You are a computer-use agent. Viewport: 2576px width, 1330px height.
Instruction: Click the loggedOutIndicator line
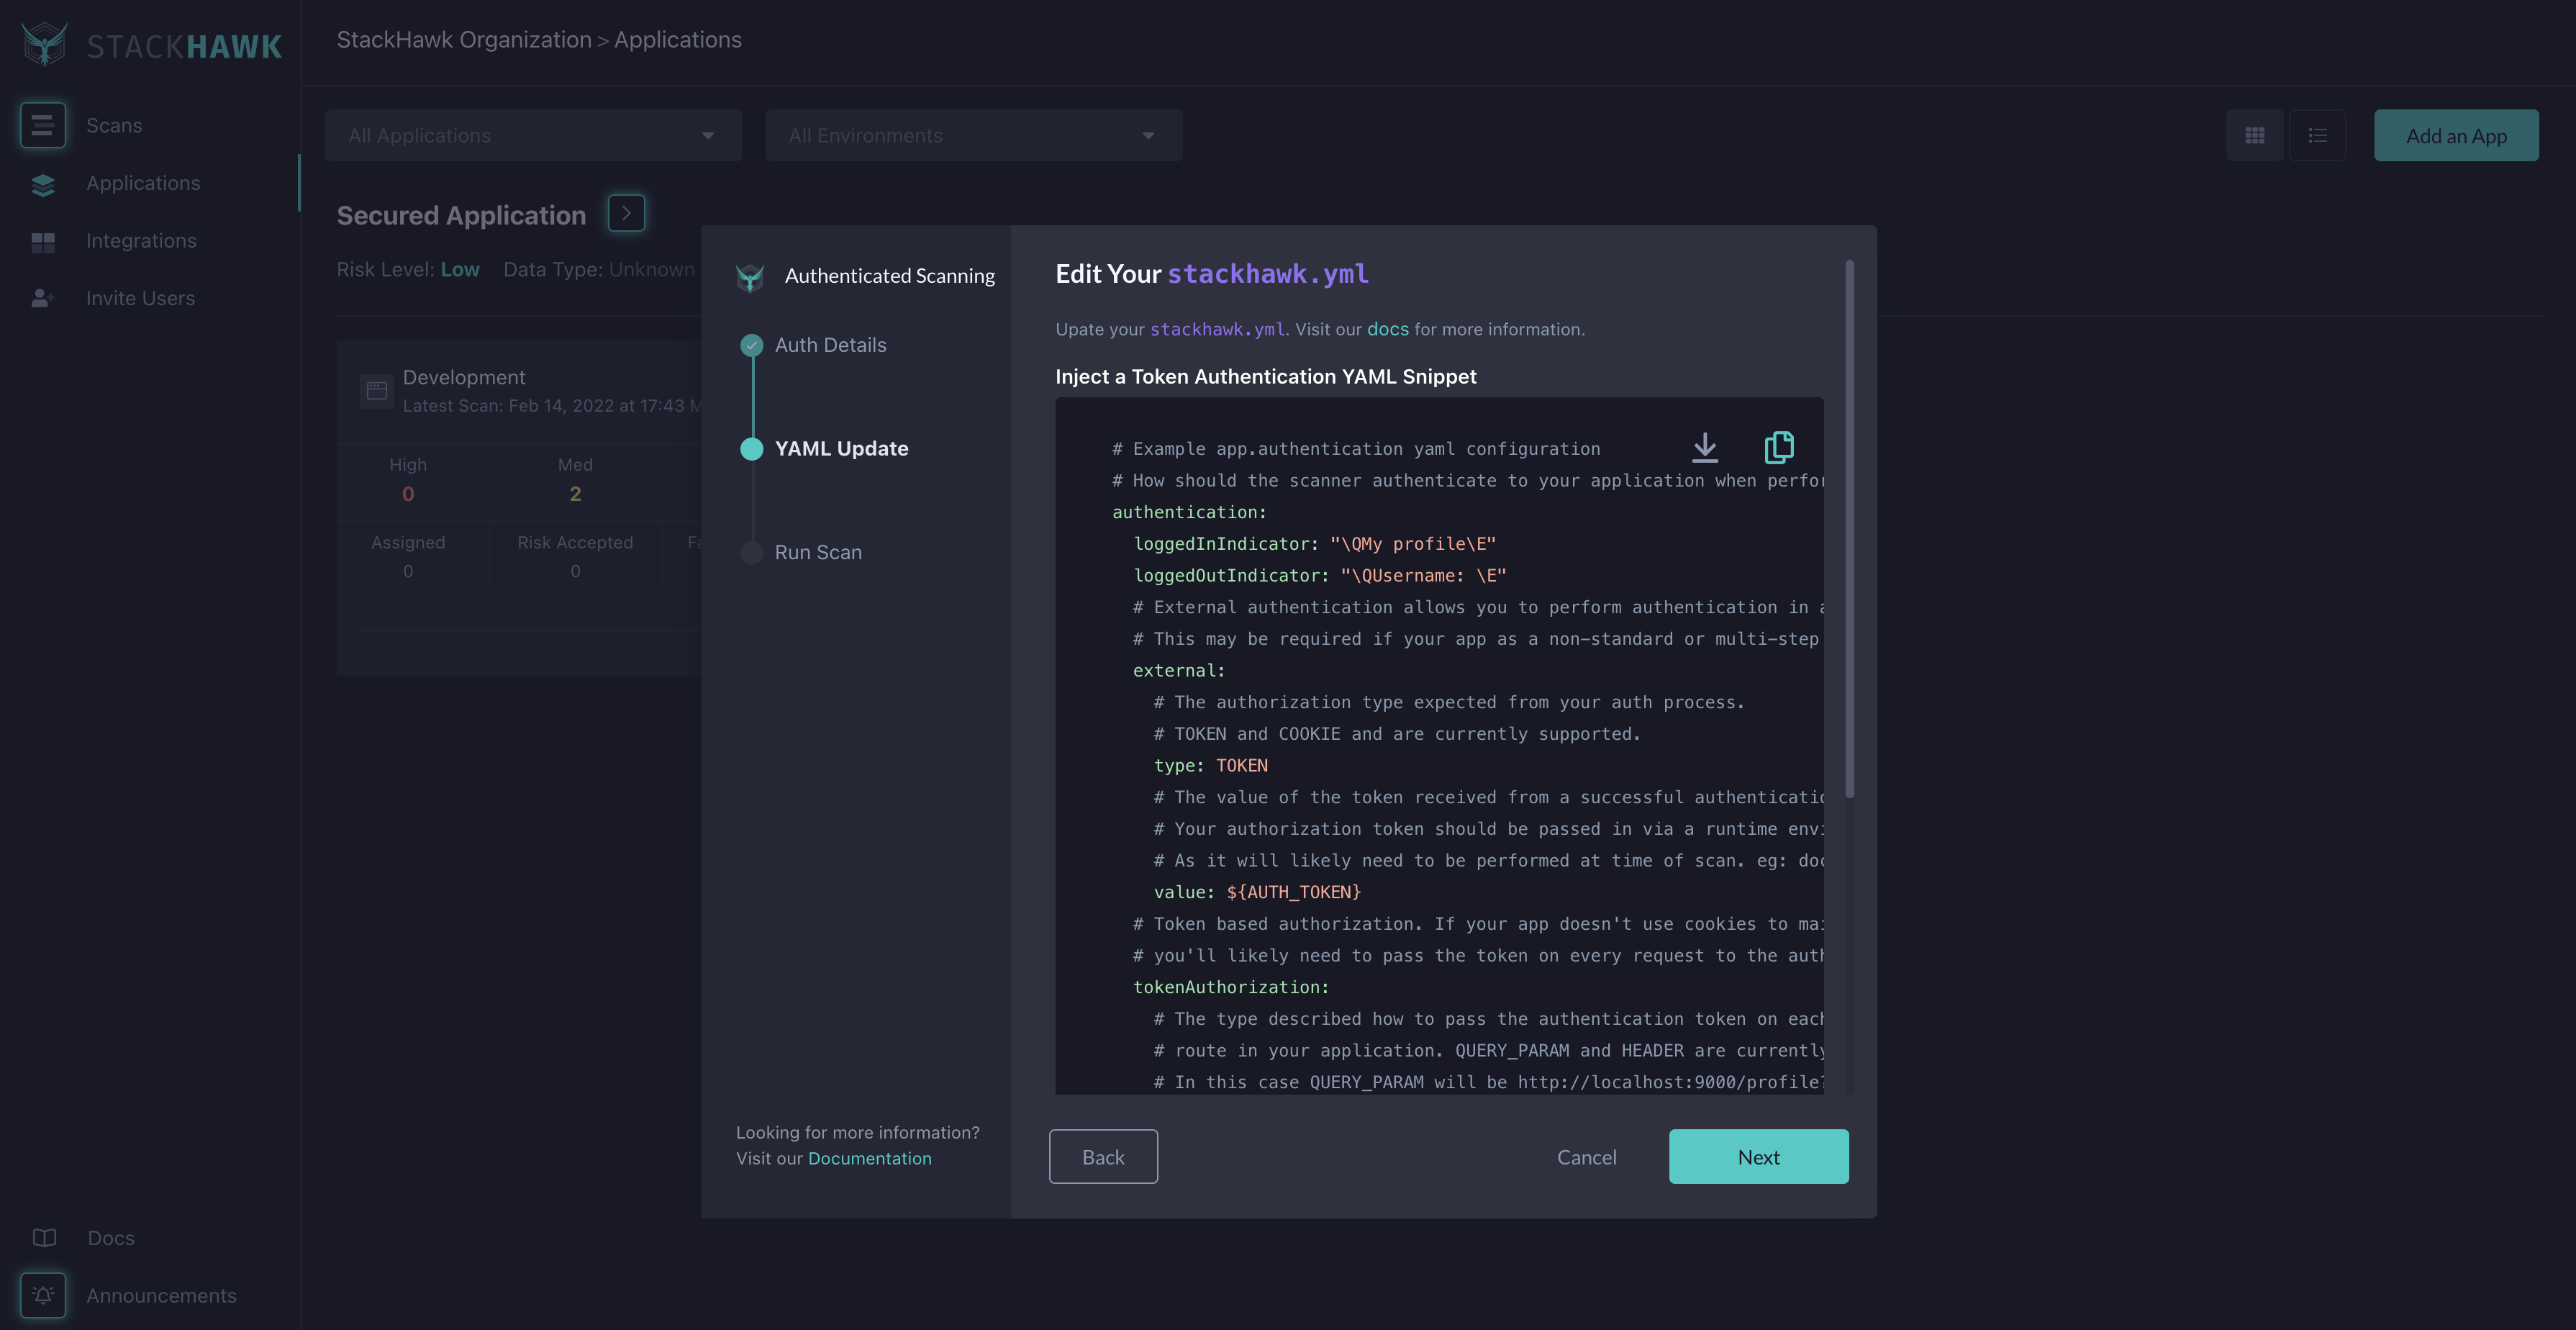point(1319,576)
